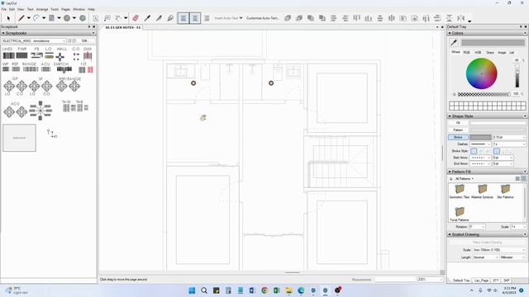This screenshot has width=529, height=297.
Task: Click Align Left arrange icon
Action: coord(334,18)
